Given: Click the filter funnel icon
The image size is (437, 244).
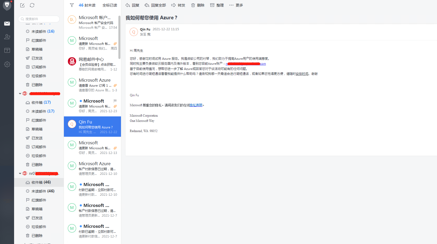Looking at the screenshot, I should coord(72,5).
